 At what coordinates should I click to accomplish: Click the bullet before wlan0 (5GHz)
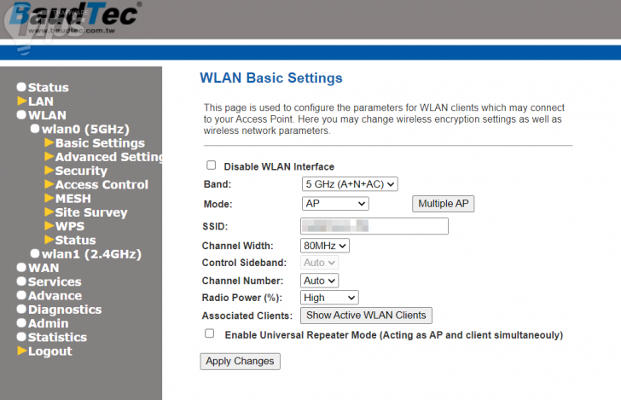35,129
